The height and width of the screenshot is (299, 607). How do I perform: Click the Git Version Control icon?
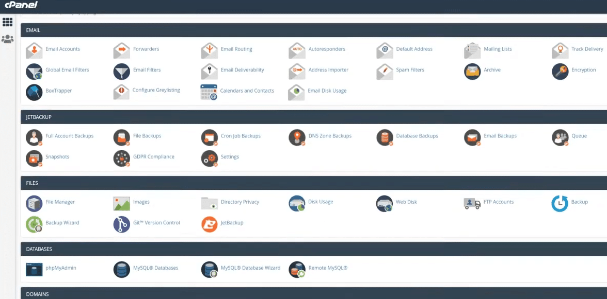point(122,224)
